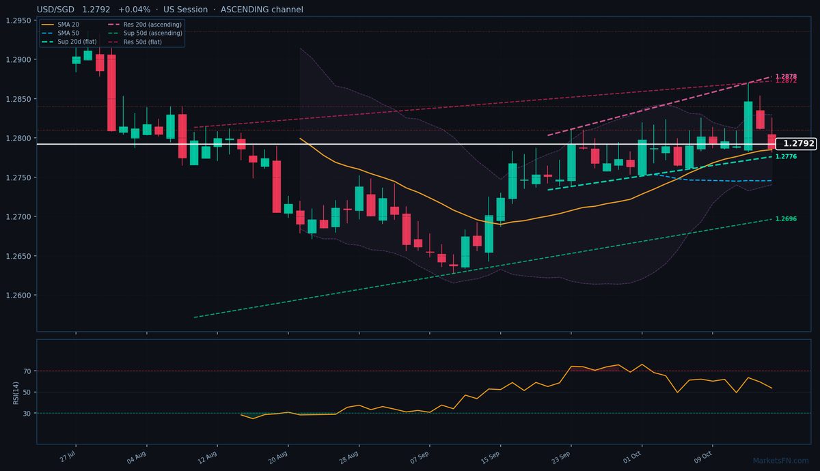This screenshot has width=820, height=471.
Task: Click the 1.2950 price axis label
Action: coord(18,20)
